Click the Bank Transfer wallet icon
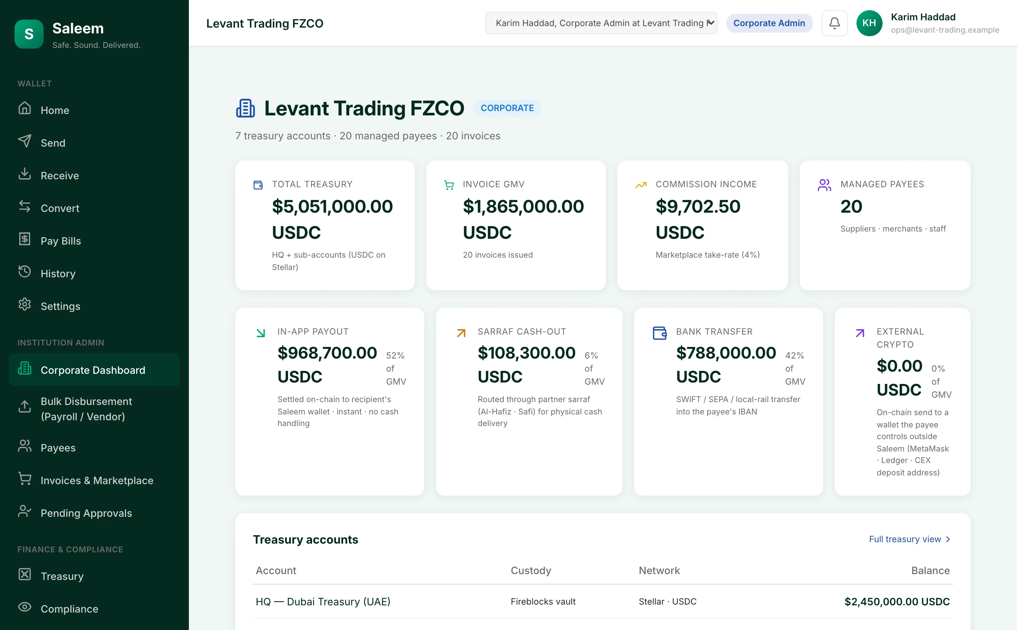 point(659,333)
